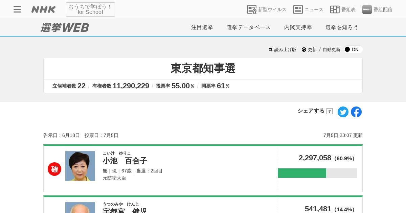
Task: Click the 選挙WEB logo
Action: (x=65, y=27)
